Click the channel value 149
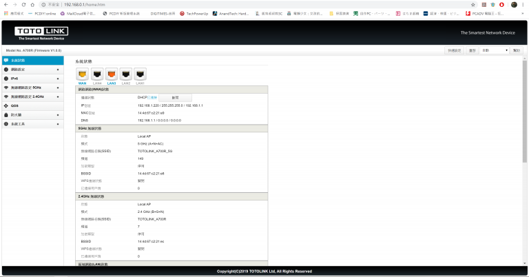The image size is (529, 277). pyautogui.click(x=141, y=158)
